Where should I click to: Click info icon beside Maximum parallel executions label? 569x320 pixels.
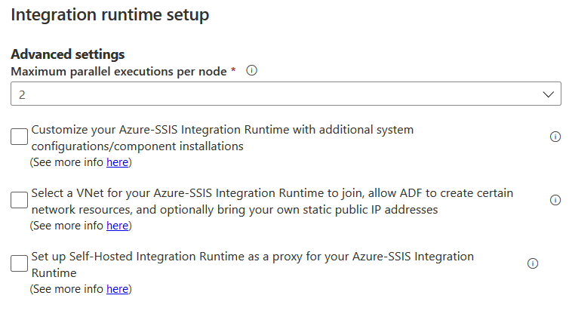click(252, 71)
